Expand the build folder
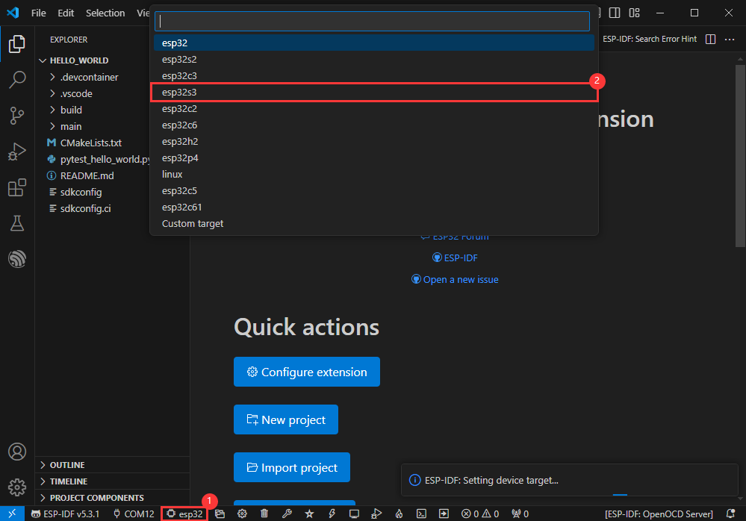This screenshot has height=521, width=746. coord(71,110)
